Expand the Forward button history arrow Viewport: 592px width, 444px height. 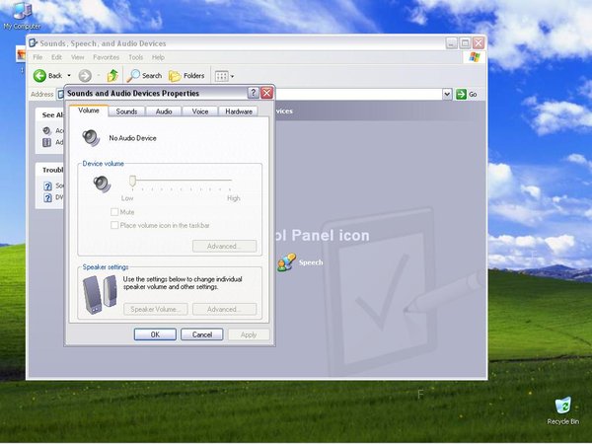click(x=98, y=76)
